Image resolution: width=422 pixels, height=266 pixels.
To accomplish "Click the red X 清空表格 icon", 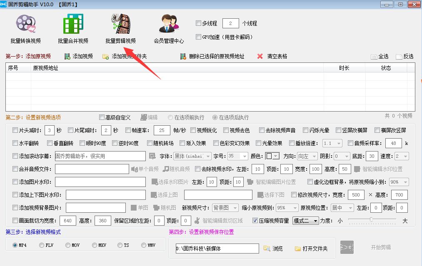I will click(260, 56).
